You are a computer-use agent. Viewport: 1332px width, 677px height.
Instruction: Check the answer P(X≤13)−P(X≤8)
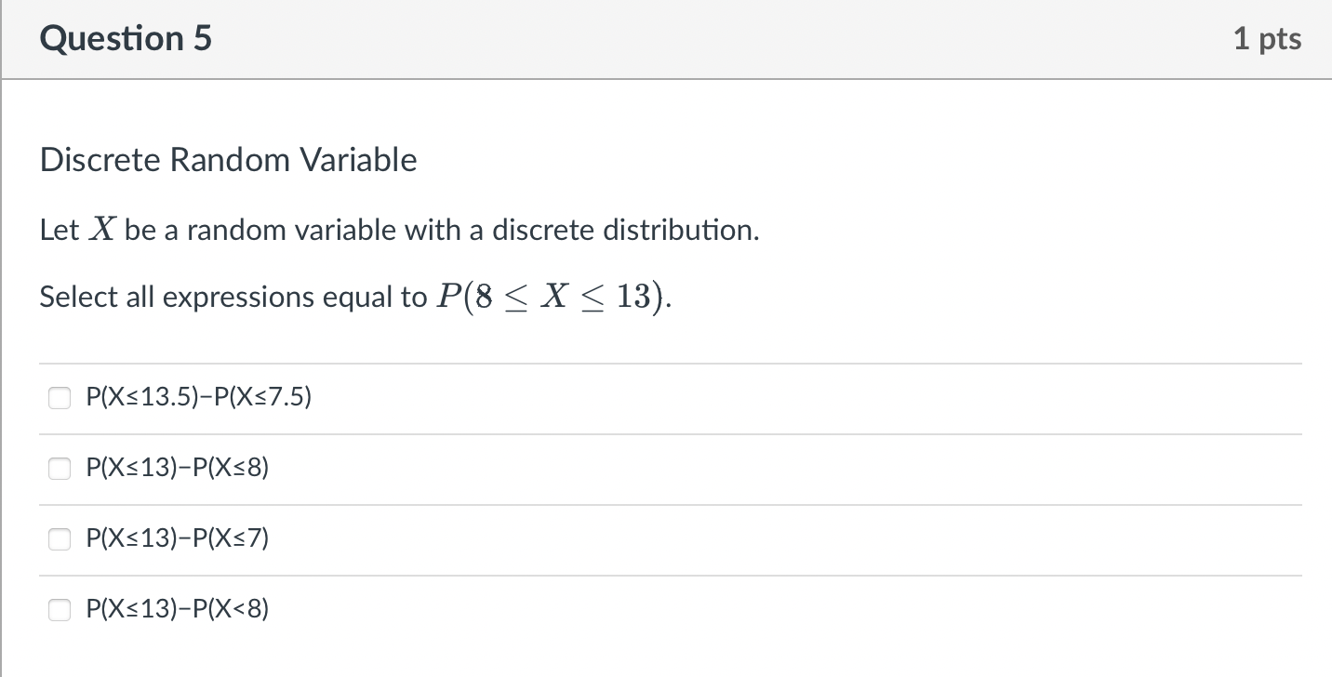(x=60, y=469)
